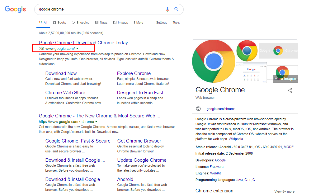Open the Android sitelink
This screenshot has width=311, height=193.
click(125, 179)
